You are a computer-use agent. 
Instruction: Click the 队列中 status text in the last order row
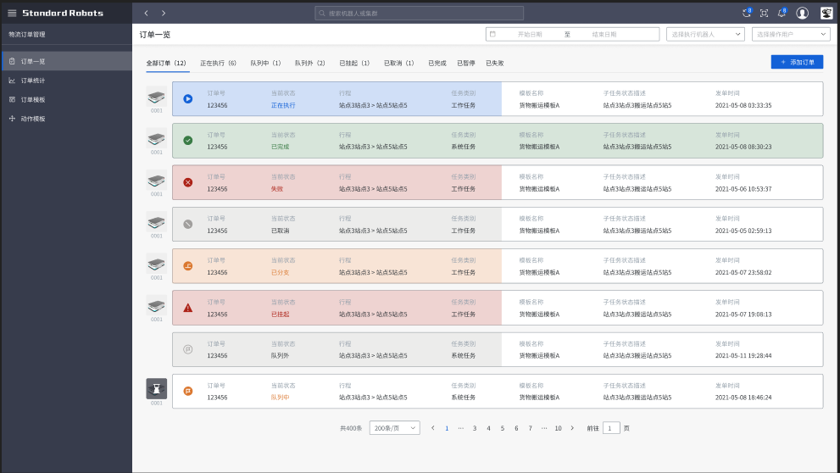click(x=281, y=398)
